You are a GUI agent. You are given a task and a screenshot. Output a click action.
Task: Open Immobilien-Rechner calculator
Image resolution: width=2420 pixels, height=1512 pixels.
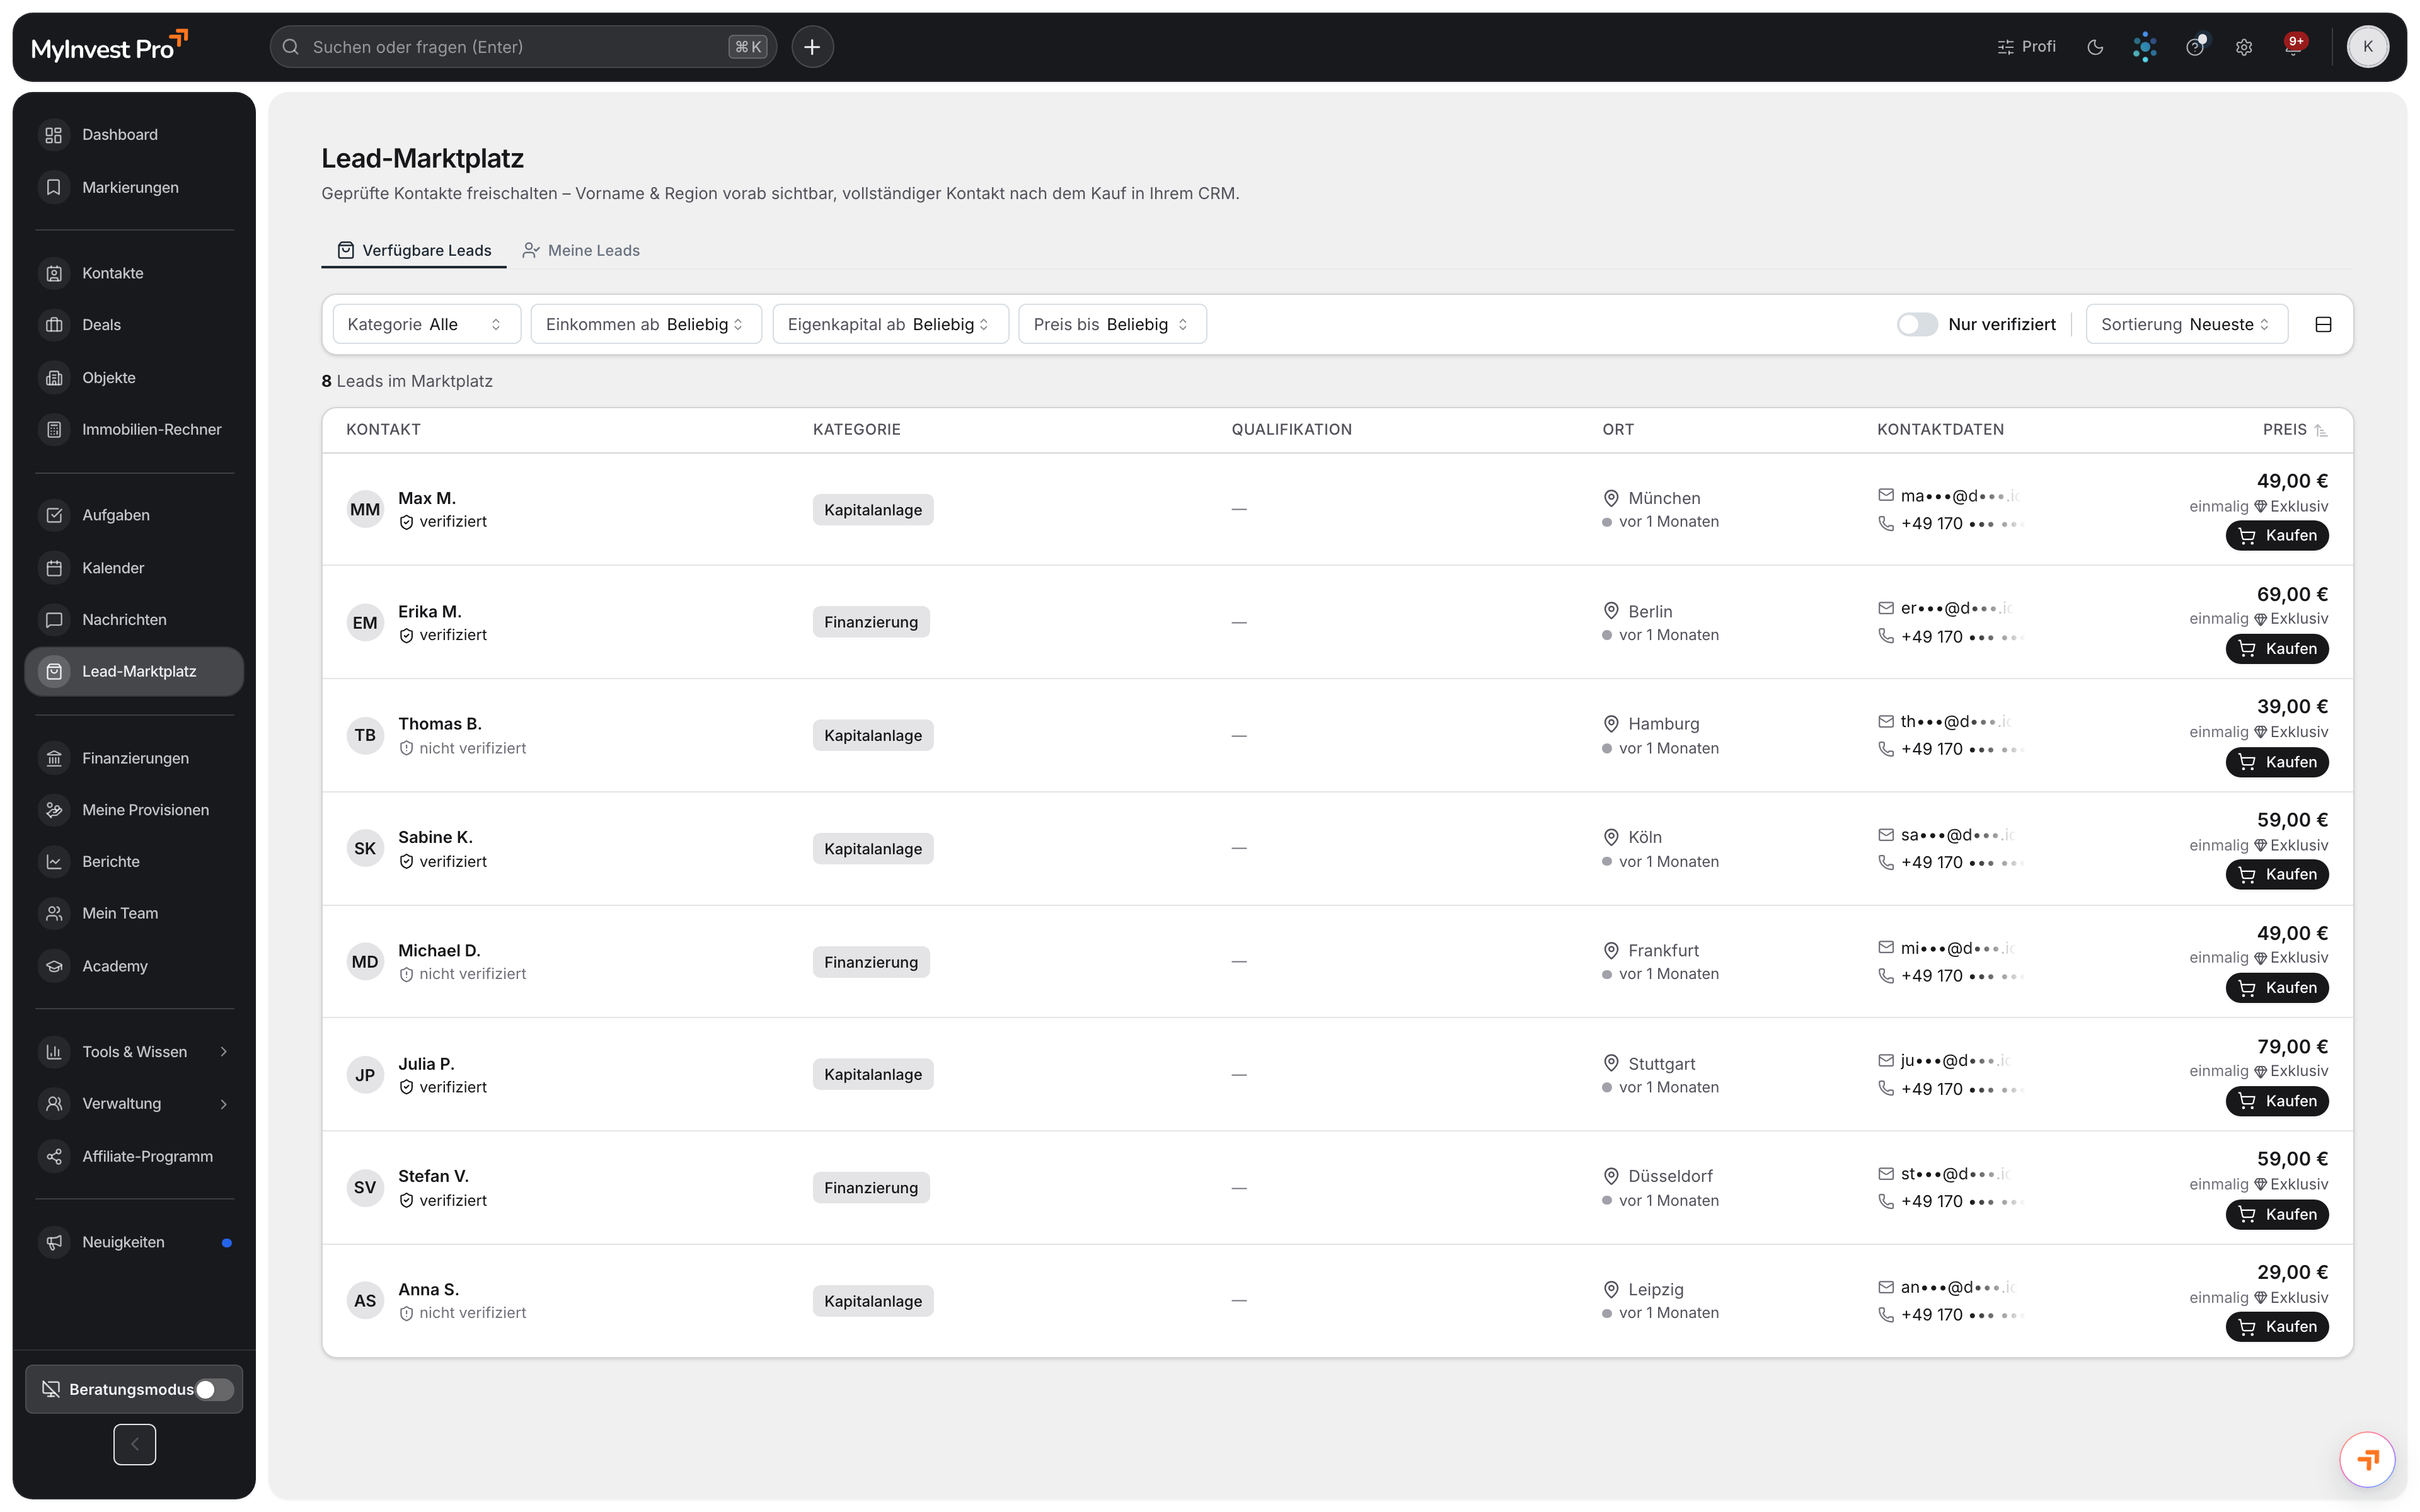tap(134, 429)
